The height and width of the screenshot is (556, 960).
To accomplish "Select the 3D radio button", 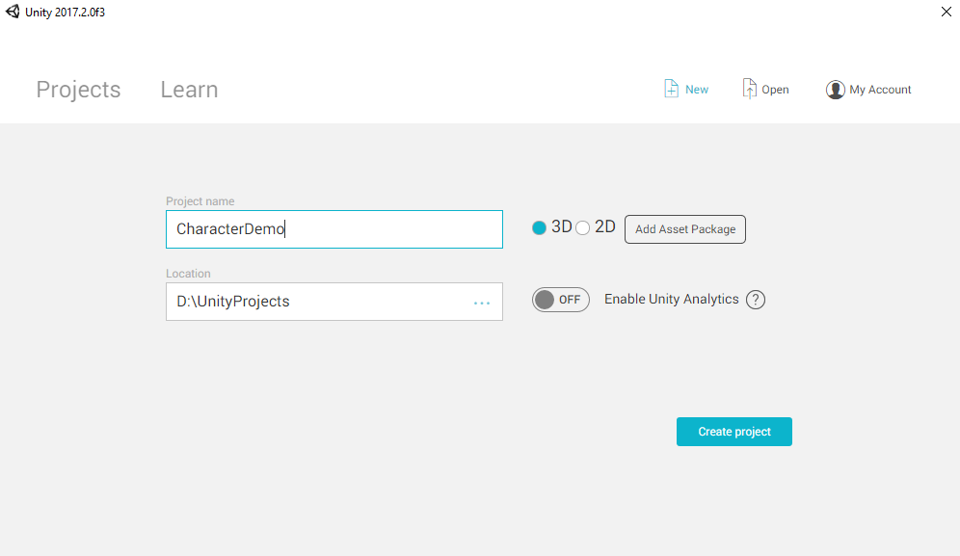I will tap(539, 228).
